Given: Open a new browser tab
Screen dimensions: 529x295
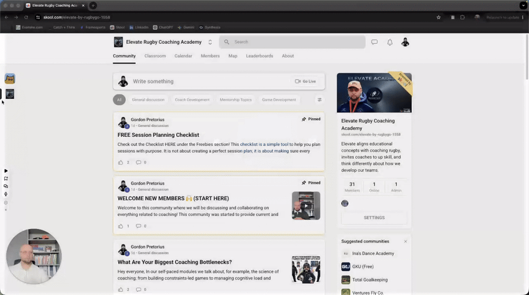Looking at the screenshot, I should click(x=93, y=5).
